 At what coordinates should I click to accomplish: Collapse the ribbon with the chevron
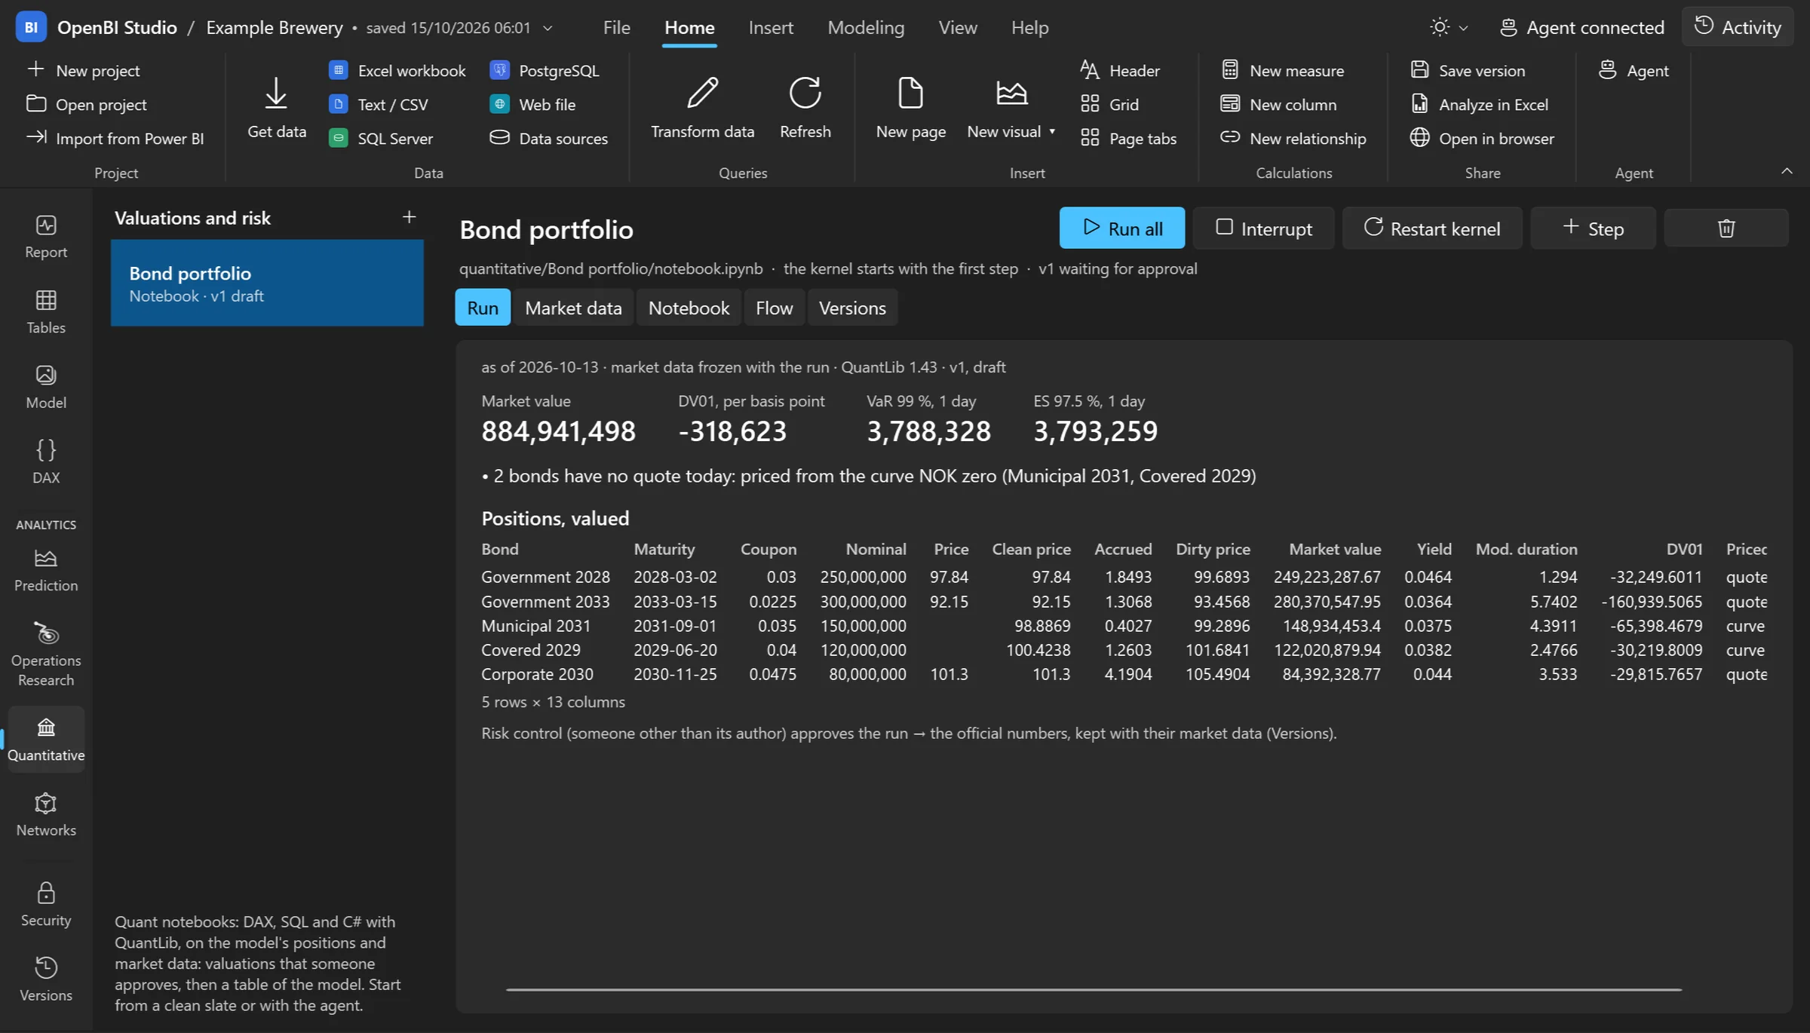[x=1787, y=171]
